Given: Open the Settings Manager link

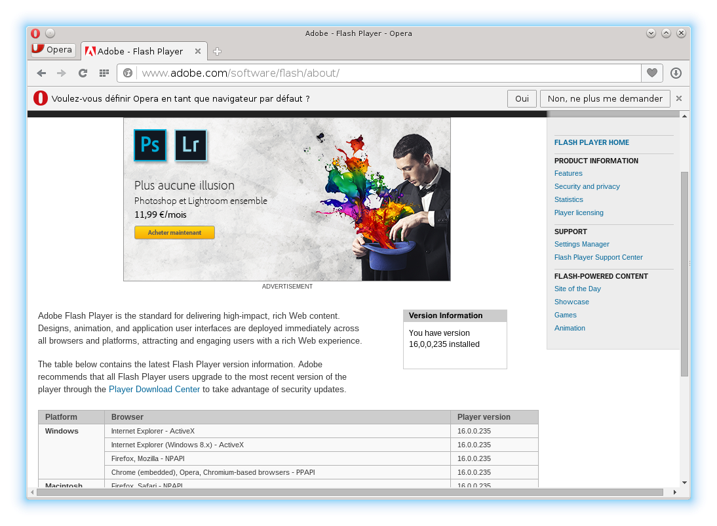Looking at the screenshot, I should (x=581, y=244).
